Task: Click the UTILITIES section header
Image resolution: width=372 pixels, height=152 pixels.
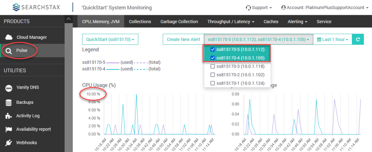Action: [x=15, y=71]
